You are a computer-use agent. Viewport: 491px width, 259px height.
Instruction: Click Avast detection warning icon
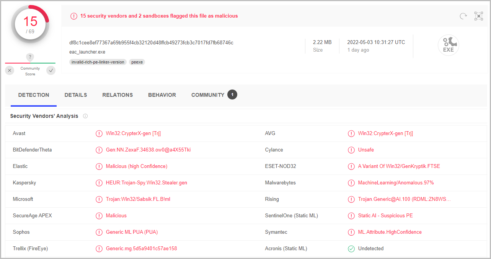99,134
